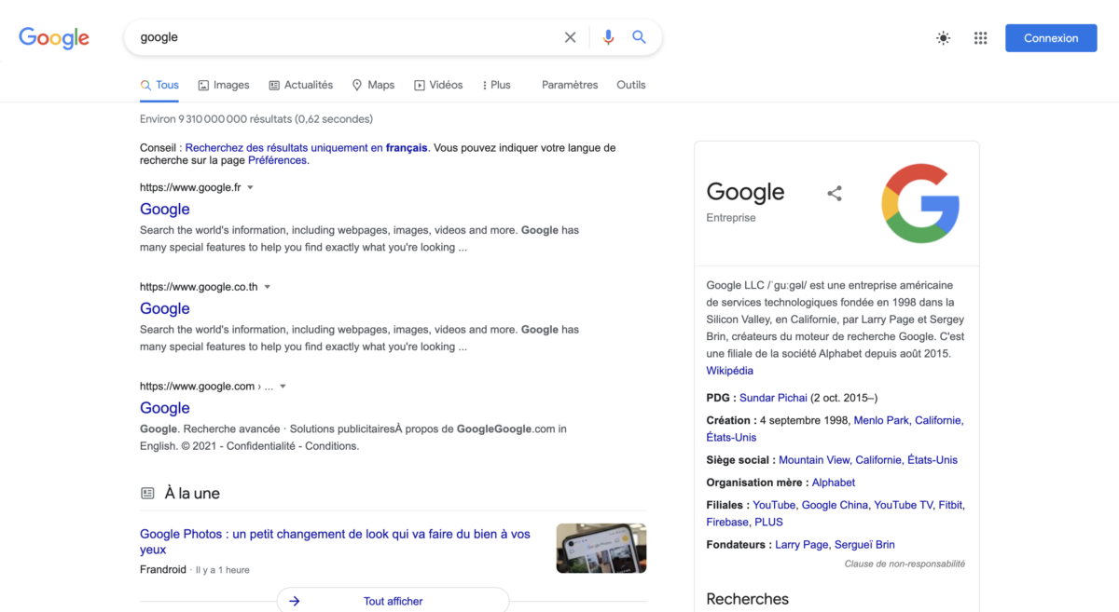Viewport: 1119px width, 612px height.
Task: Click the Tout afficher button
Action: (x=393, y=601)
